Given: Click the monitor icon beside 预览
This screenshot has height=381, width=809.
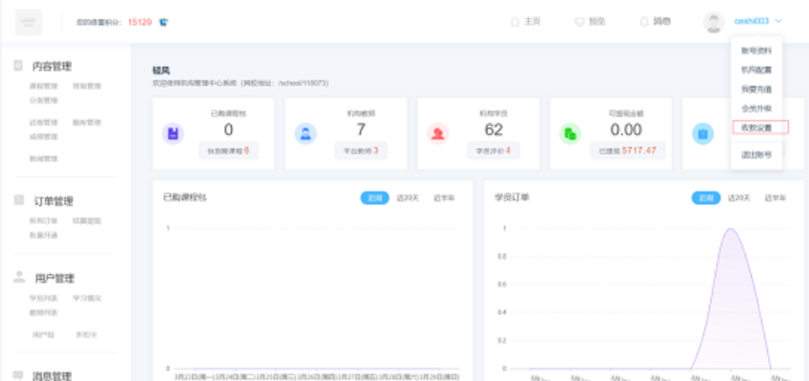Looking at the screenshot, I should (579, 21).
